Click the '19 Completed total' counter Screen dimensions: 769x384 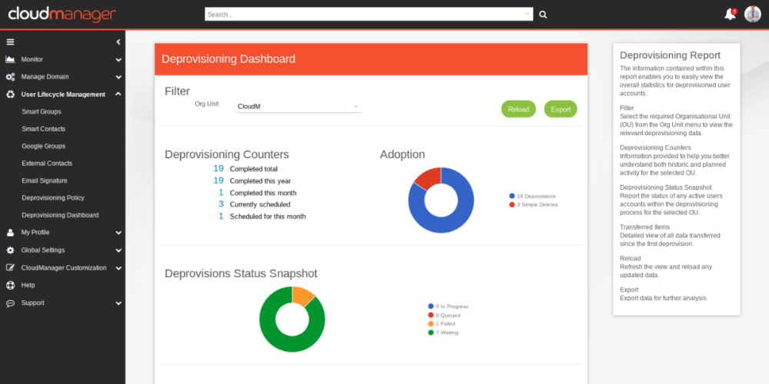tap(245, 169)
